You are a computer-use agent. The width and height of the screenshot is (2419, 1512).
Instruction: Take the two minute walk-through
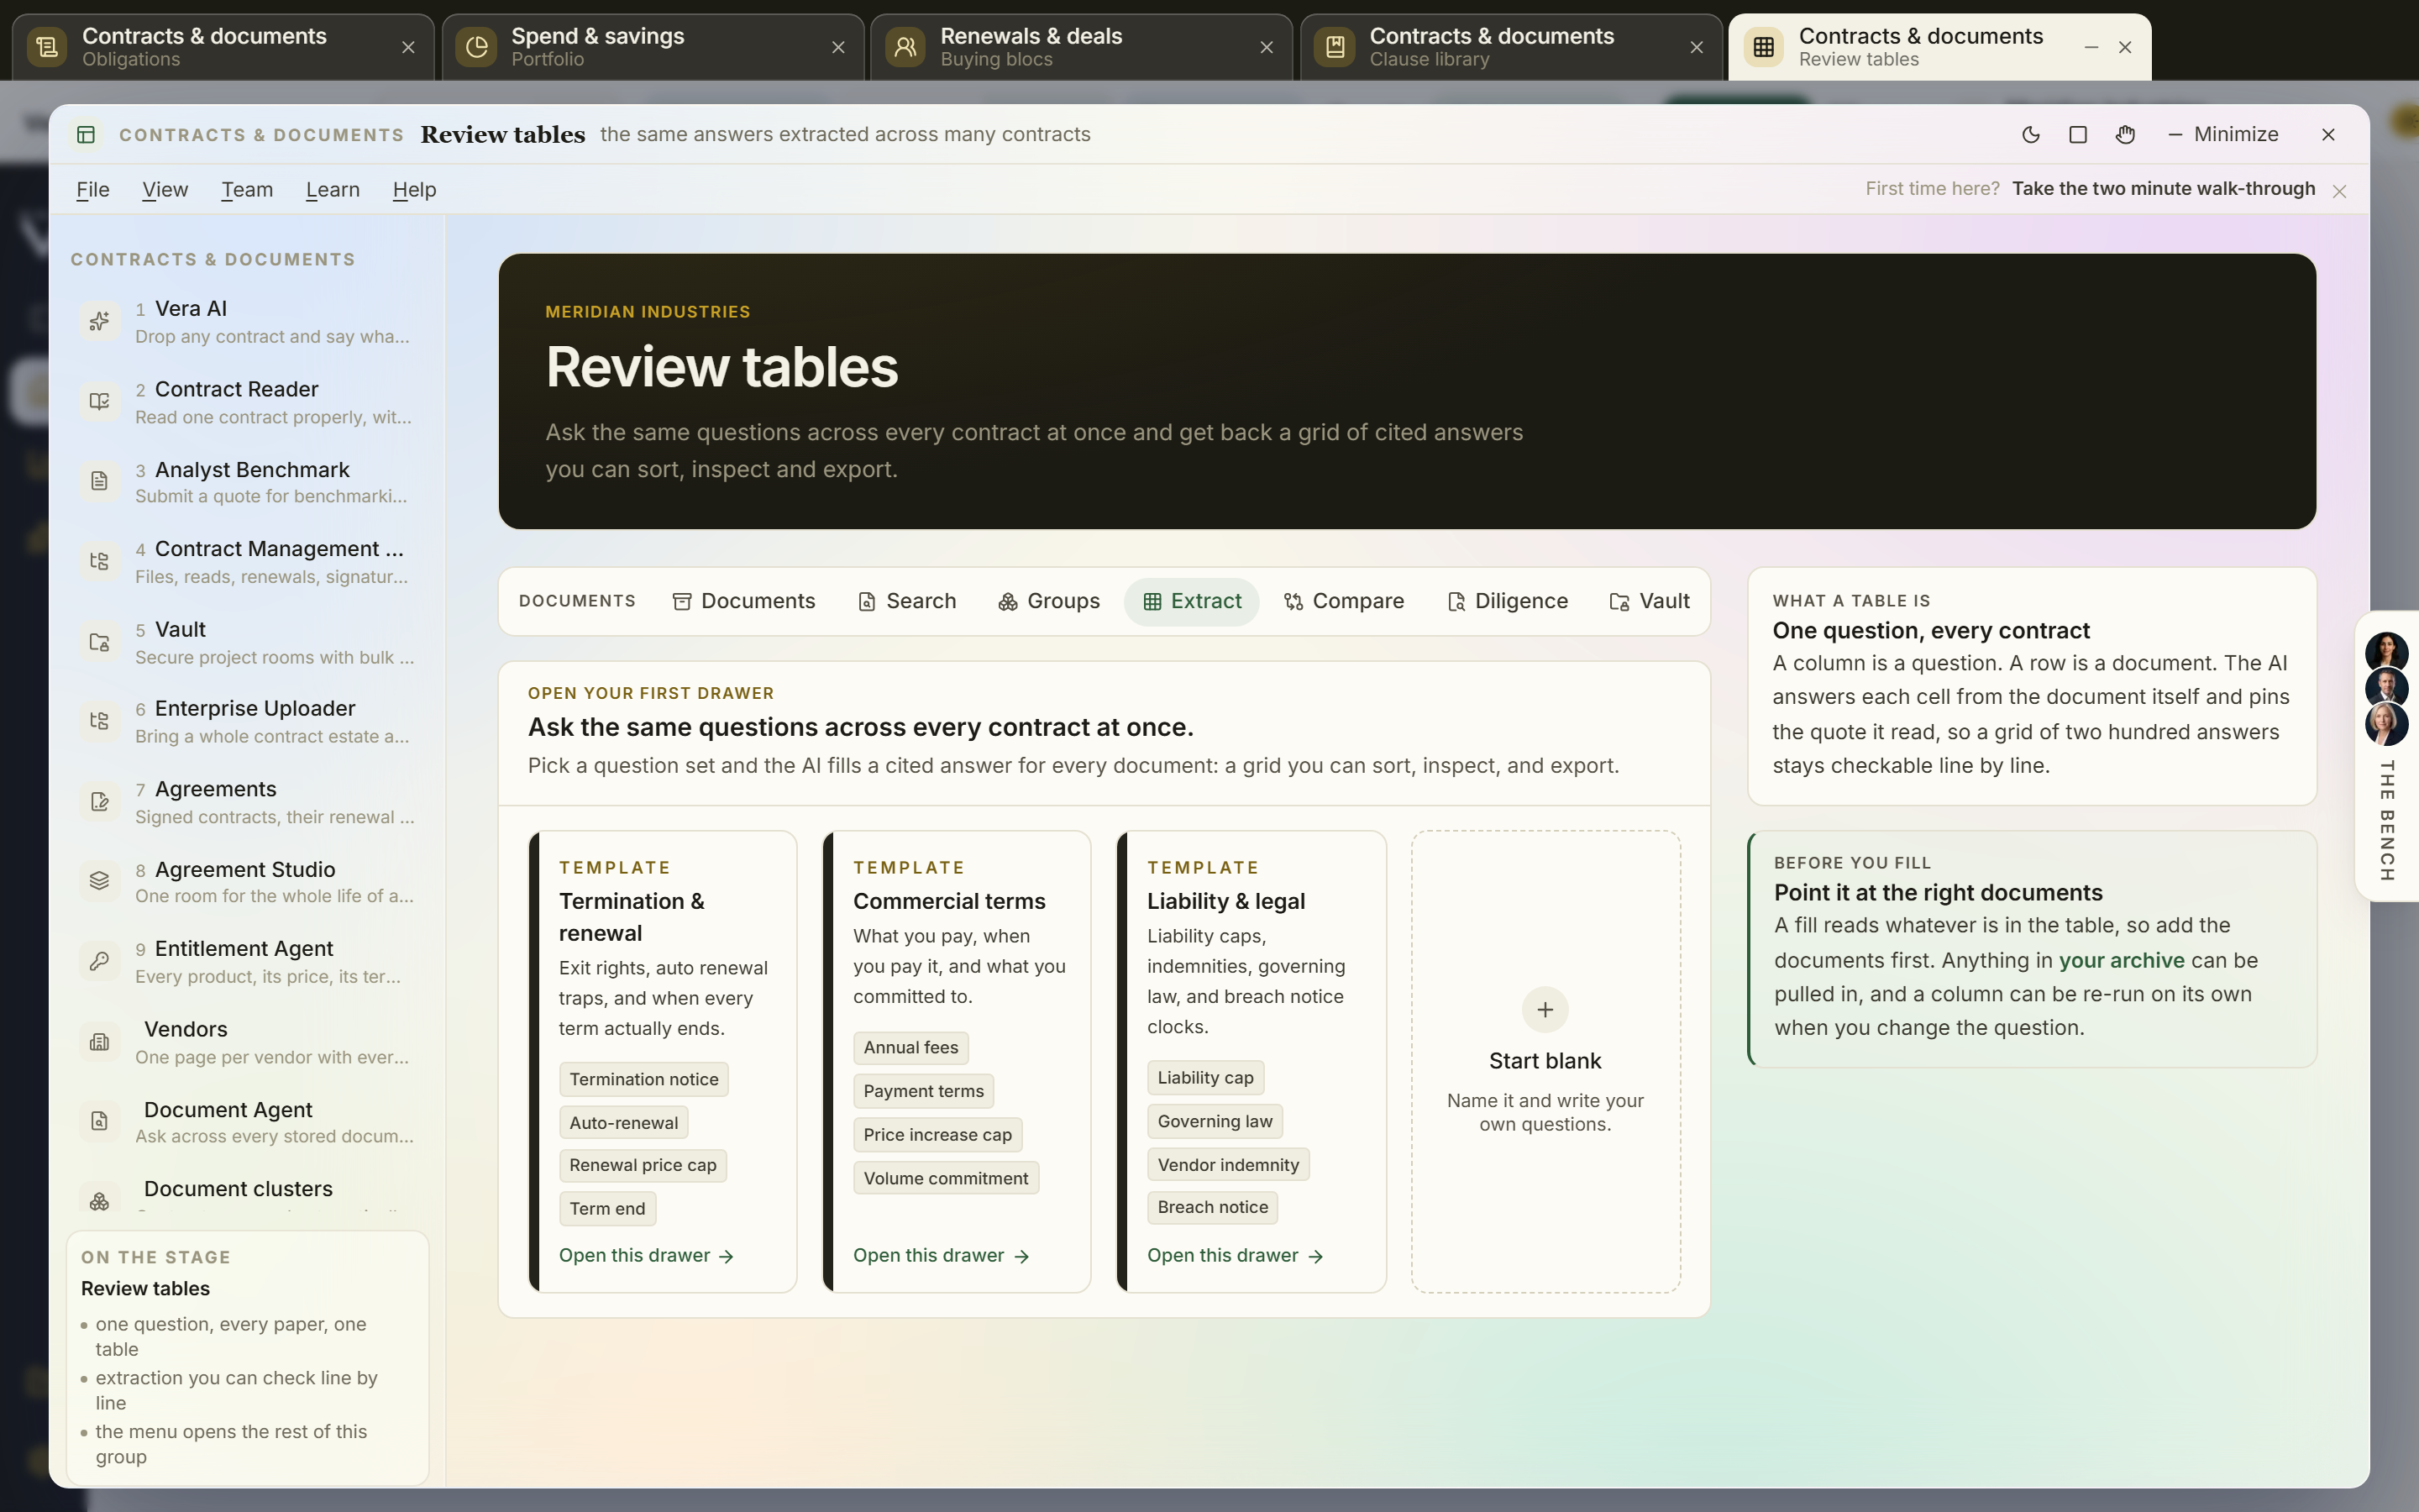tap(2163, 189)
